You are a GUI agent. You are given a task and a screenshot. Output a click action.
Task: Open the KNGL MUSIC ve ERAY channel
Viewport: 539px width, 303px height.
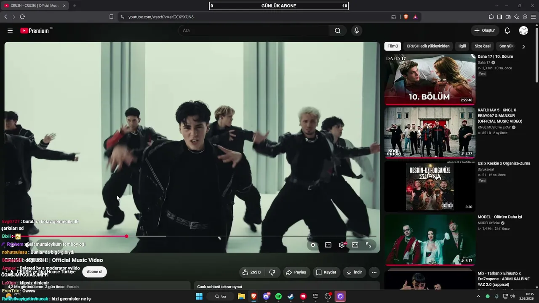point(494,127)
